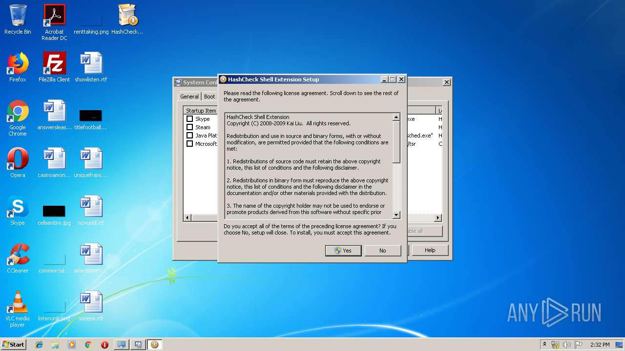Switch to the Boot tab in System Configuration
The image size is (625, 351).
(209, 97)
